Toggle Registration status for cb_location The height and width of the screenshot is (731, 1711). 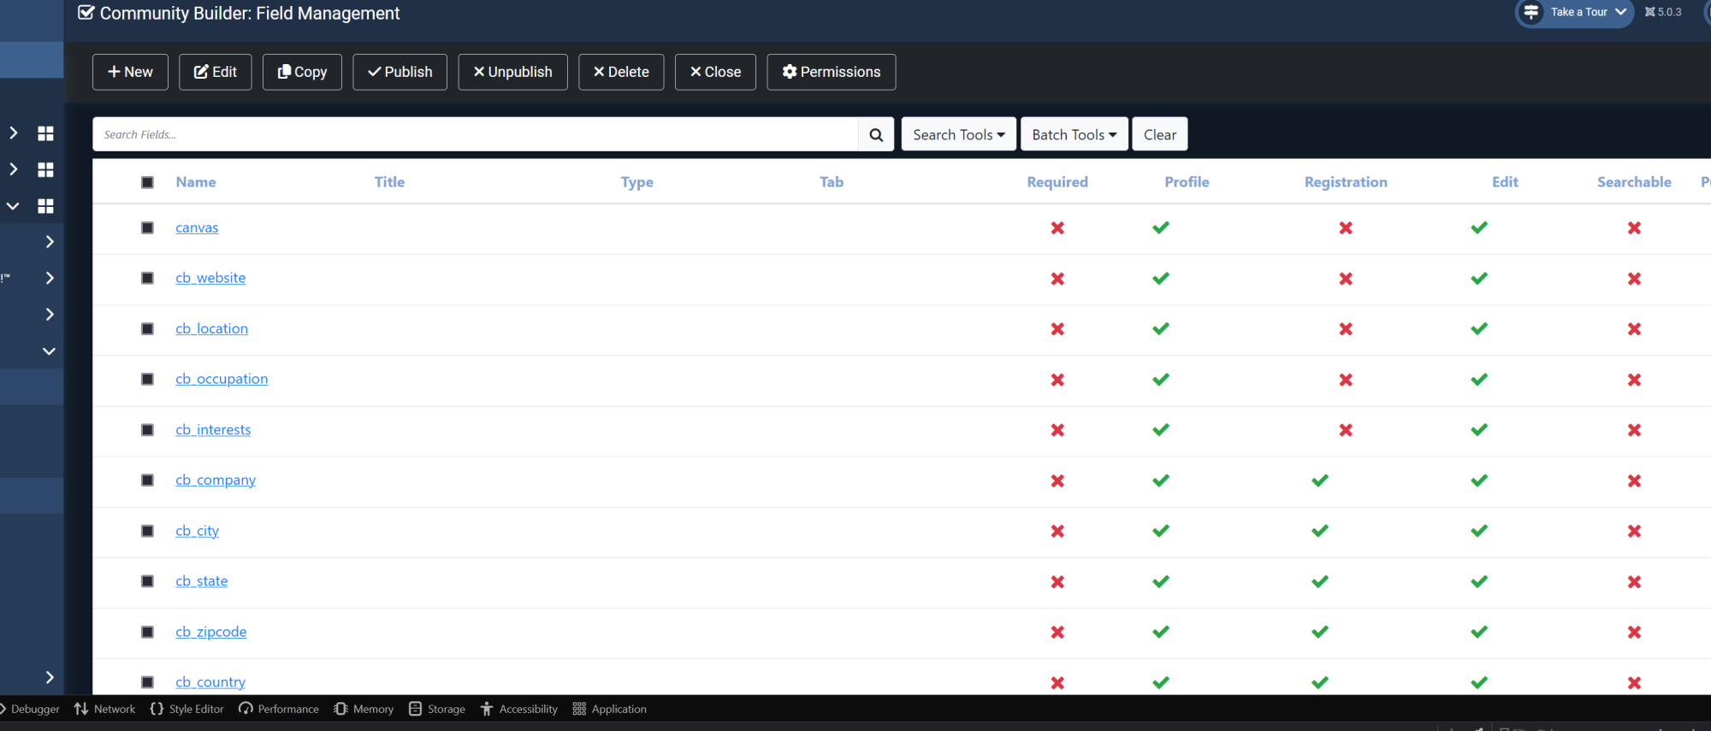(x=1346, y=329)
